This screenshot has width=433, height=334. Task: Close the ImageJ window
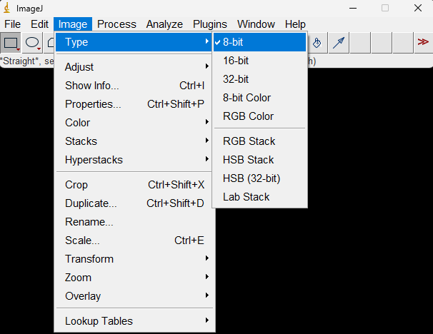tap(418, 9)
